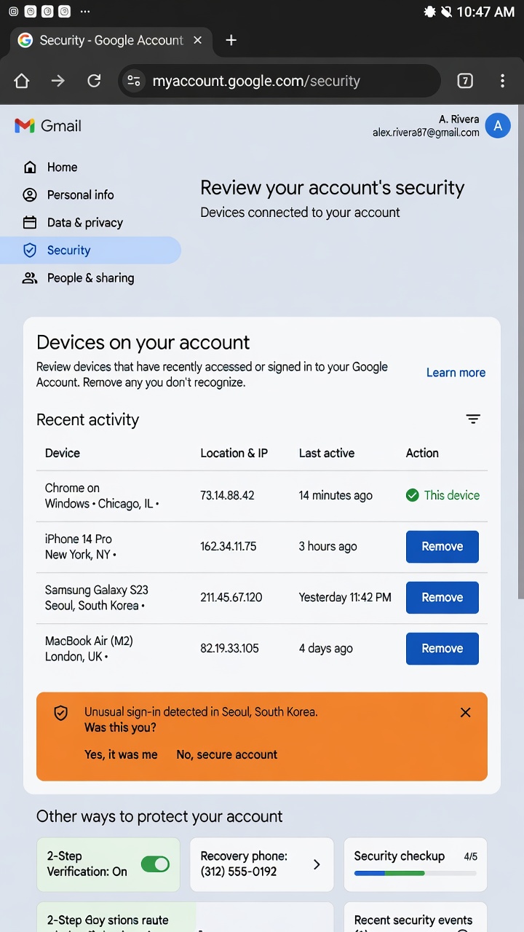524x932 pixels.
Task: Click the Security shield icon in sidebar
Action: tap(30, 250)
